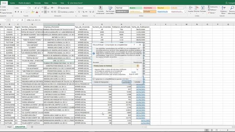Image resolution: width=235 pixels, height=132 pixels.
Task: Toggle Ajustar texto wrap text
Action: [64, 8]
